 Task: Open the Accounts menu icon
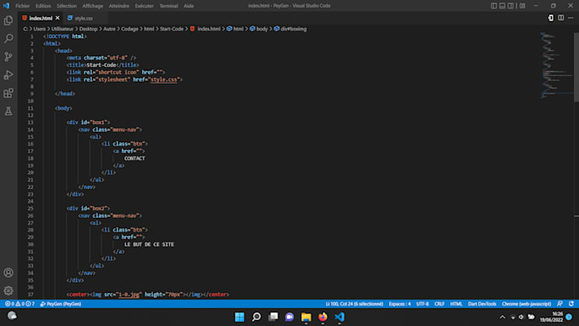9,272
